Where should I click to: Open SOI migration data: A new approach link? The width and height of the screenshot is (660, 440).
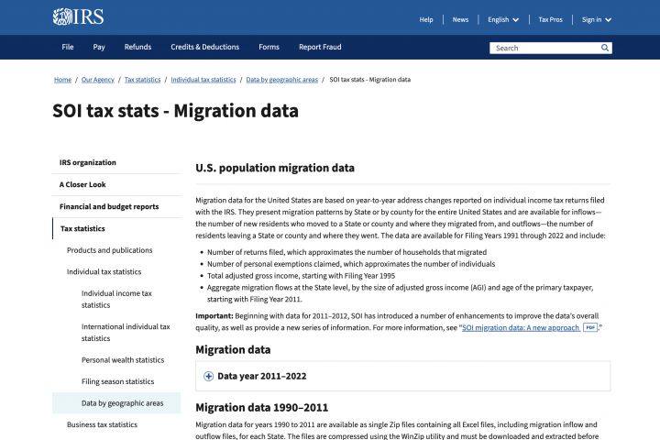[521, 327]
